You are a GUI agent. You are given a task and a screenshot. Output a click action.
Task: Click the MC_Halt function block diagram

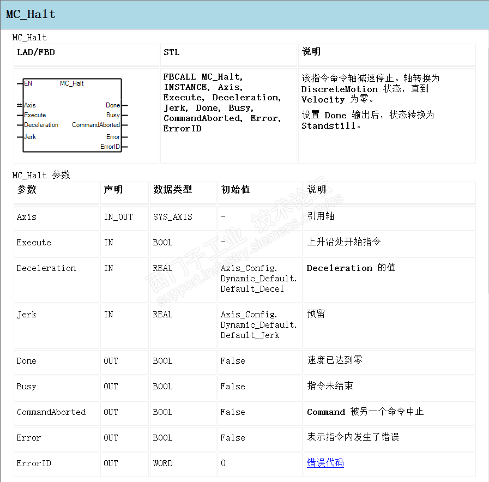pos(73,115)
